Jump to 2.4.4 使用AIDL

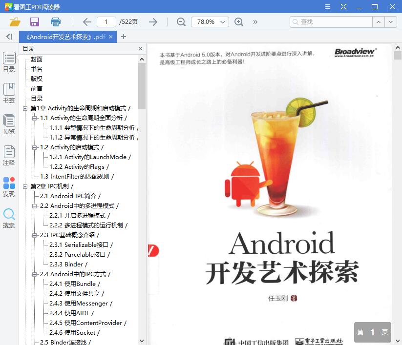pos(71,313)
